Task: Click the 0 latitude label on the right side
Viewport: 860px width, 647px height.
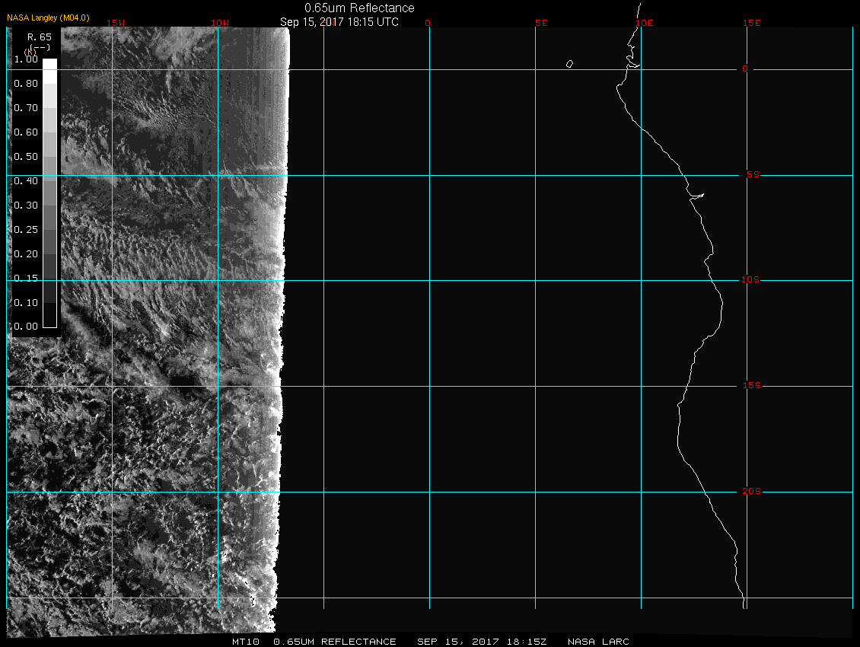Action: [745, 69]
